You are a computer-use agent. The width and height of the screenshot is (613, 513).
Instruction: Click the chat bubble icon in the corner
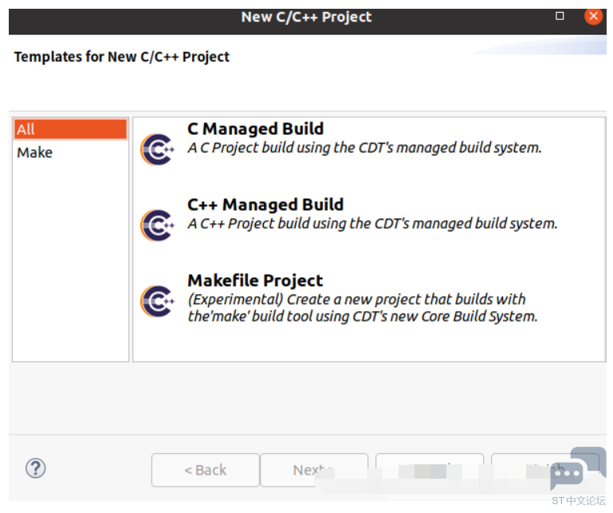[567, 476]
